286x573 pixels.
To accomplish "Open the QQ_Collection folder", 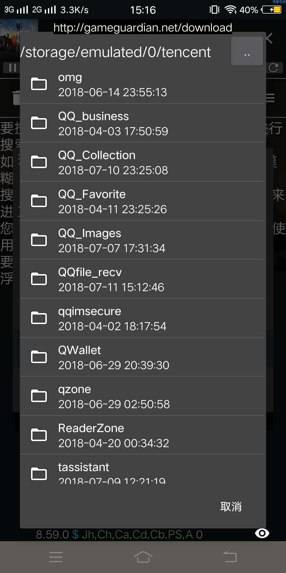I will tap(142, 162).
